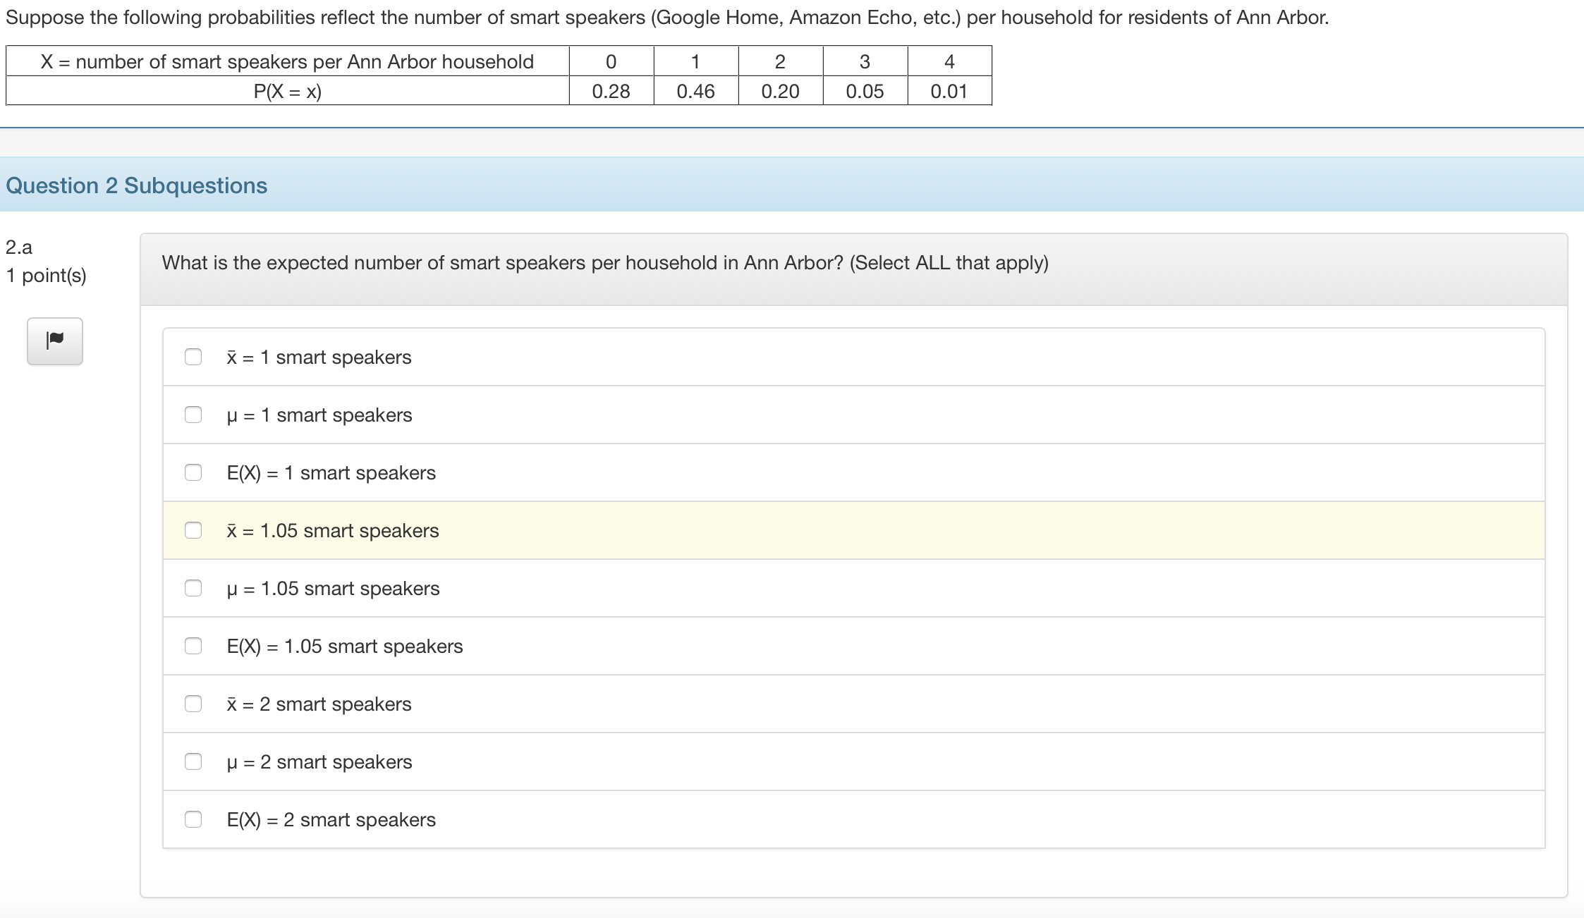Check x̄ = 1 smart speakers option

(193, 357)
